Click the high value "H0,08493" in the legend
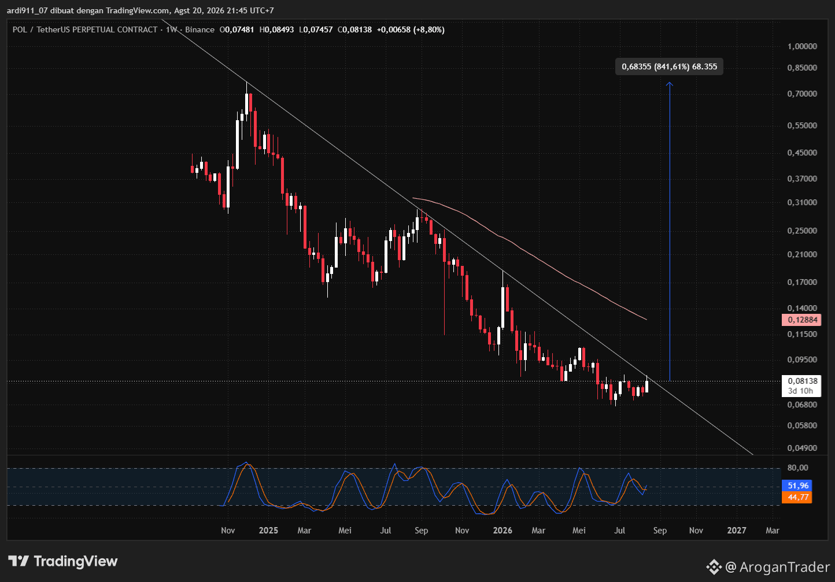This screenshot has width=835, height=582. coord(276,29)
